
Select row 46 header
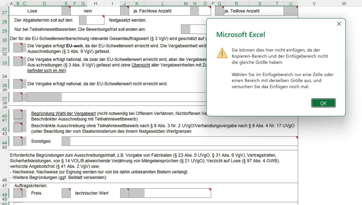tap(4, 180)
